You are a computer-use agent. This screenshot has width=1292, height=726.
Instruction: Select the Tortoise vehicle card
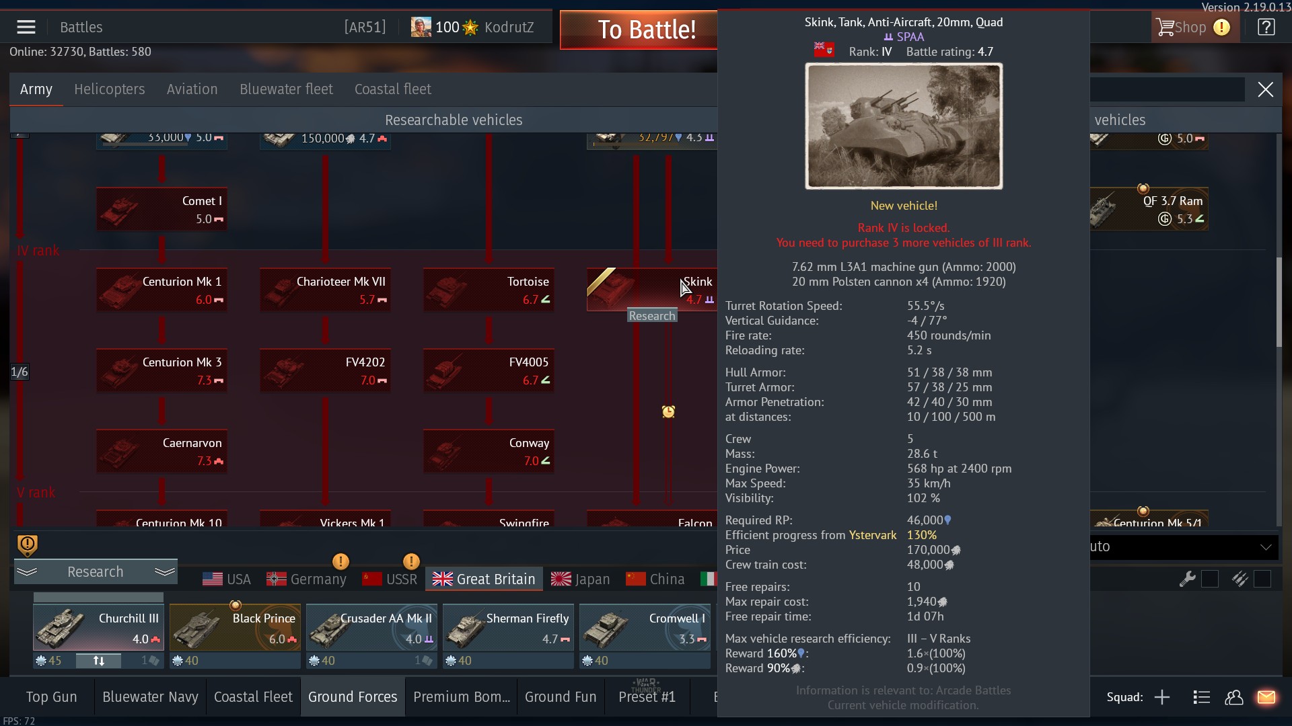[489, 290]
